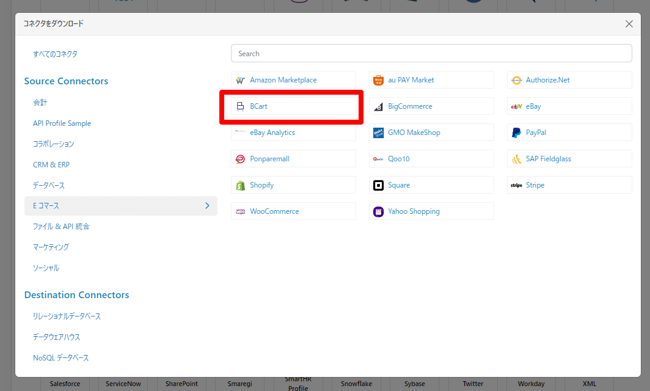
Task: Pick the Yahoo Shopping connector
Action: coord(431,211)
